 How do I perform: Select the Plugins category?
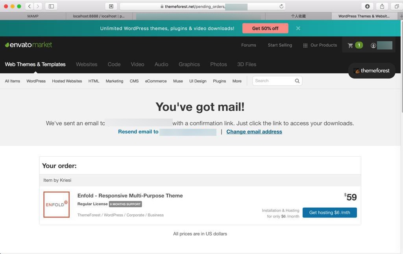[220, 81]
